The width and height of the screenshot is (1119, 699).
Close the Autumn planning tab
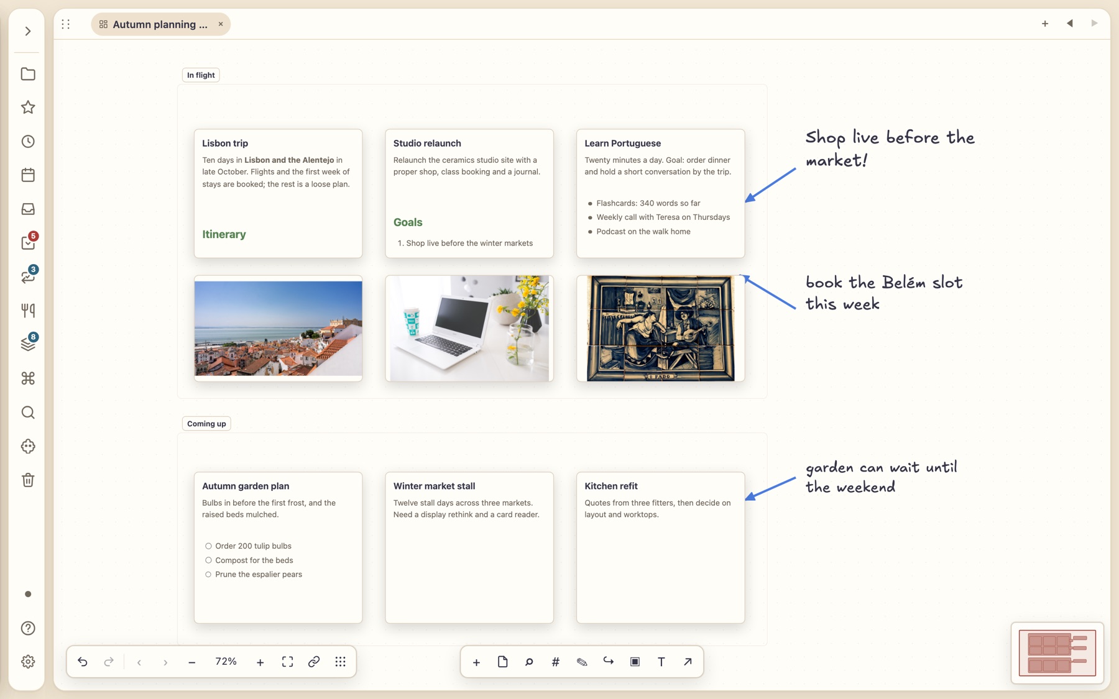(221, 24)
